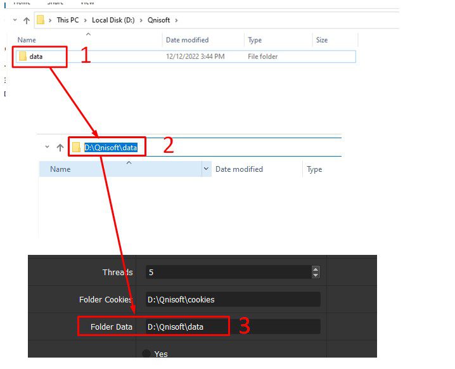455x369 pixels.
Task: Click the folder icon in the Qnisoft breadcrumb bar
Action: click(41, 20)
